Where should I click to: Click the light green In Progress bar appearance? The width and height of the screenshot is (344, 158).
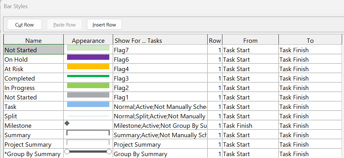(x=88, y=86)
